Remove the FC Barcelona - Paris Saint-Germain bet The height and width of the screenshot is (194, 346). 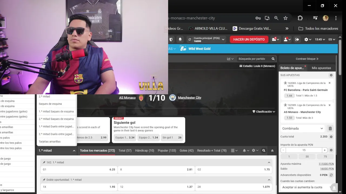(330, 83)
